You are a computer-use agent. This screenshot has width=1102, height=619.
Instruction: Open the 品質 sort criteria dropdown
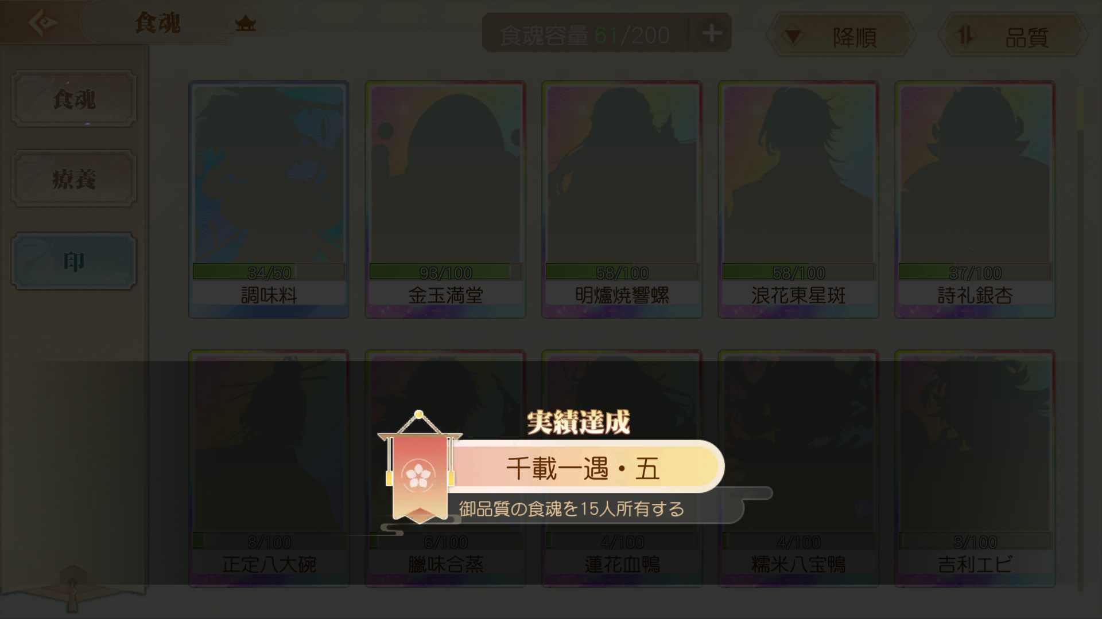(1013, 37)
